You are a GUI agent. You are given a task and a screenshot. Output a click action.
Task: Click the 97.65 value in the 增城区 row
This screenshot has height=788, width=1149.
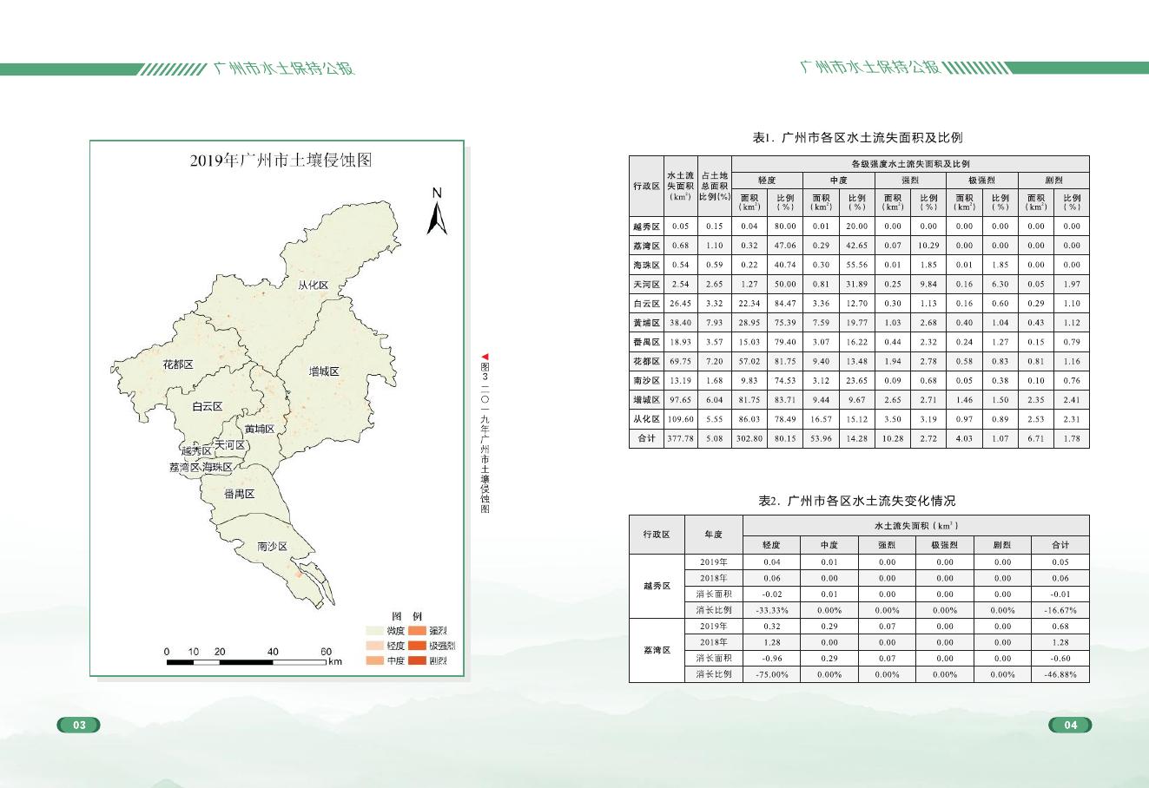point(680,400)
